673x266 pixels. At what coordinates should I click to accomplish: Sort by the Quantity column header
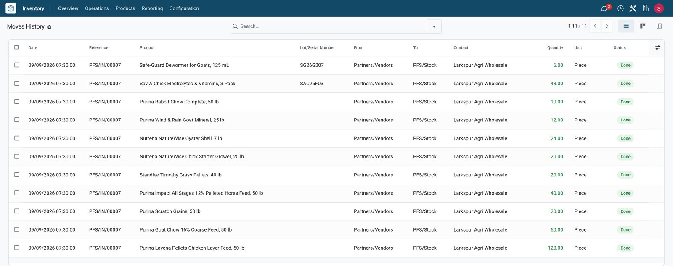tap(555, 48)
